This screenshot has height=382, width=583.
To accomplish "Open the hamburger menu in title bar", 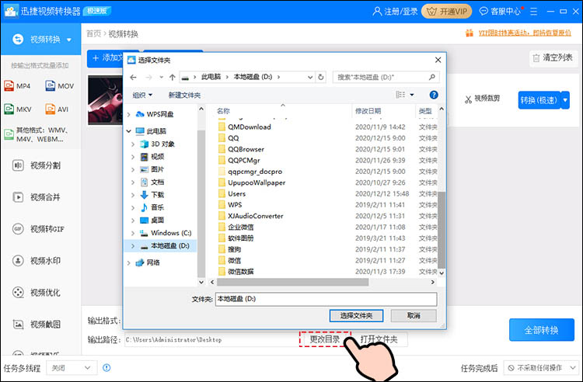I will click(534, 12).
